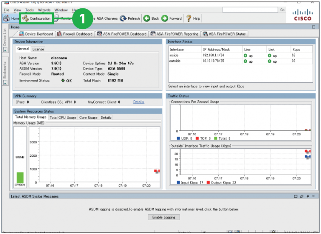321x234 pixels.
Task: Open Help via question mark icon
Action: [189, 18]
